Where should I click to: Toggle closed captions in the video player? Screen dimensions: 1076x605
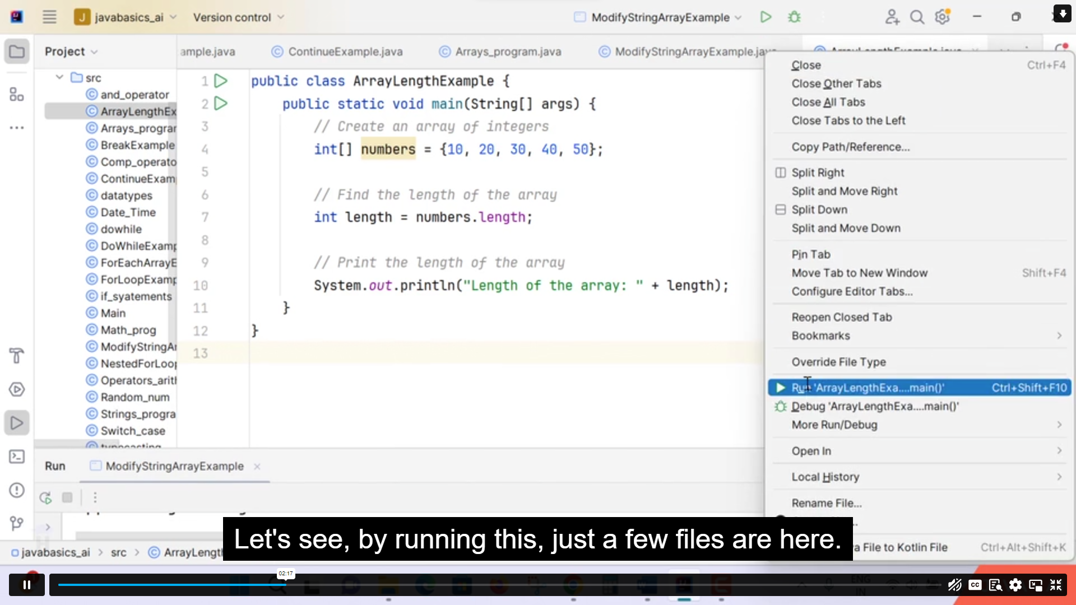point(975,585)
